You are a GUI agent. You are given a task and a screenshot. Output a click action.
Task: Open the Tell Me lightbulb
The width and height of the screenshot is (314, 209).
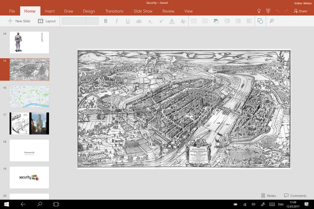259,11
